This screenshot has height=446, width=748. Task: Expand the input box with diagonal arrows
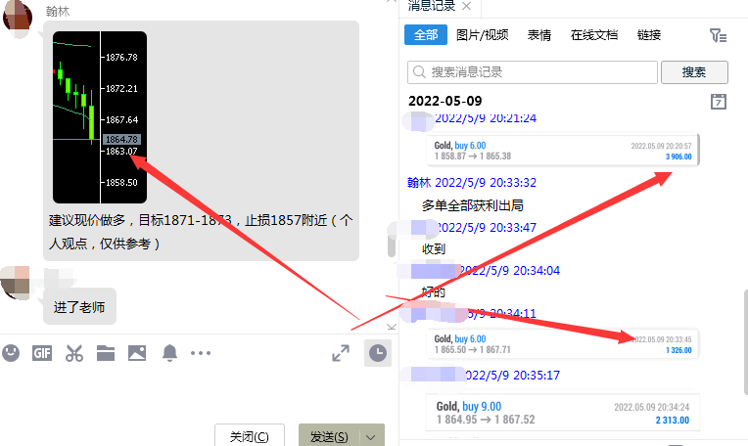coord(341,353)
